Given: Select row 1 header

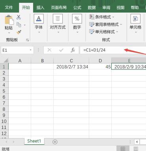Looking at the screenshot, I should coord(4,67).
